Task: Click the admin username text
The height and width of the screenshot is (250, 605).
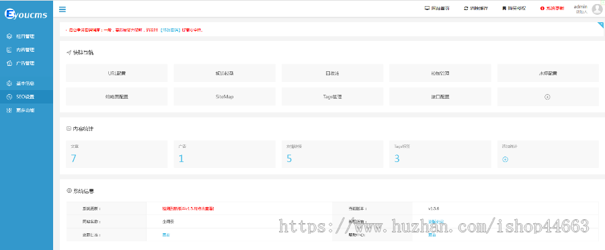Action: tap(580, 7)
